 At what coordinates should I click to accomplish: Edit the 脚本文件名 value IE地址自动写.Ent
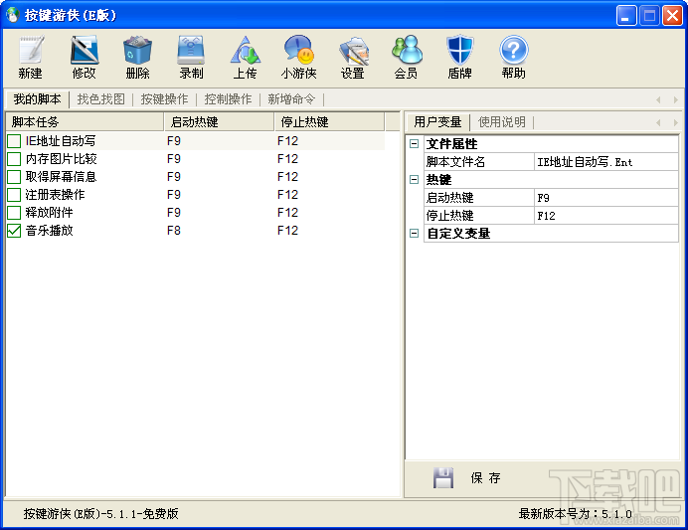pos(606,162)
